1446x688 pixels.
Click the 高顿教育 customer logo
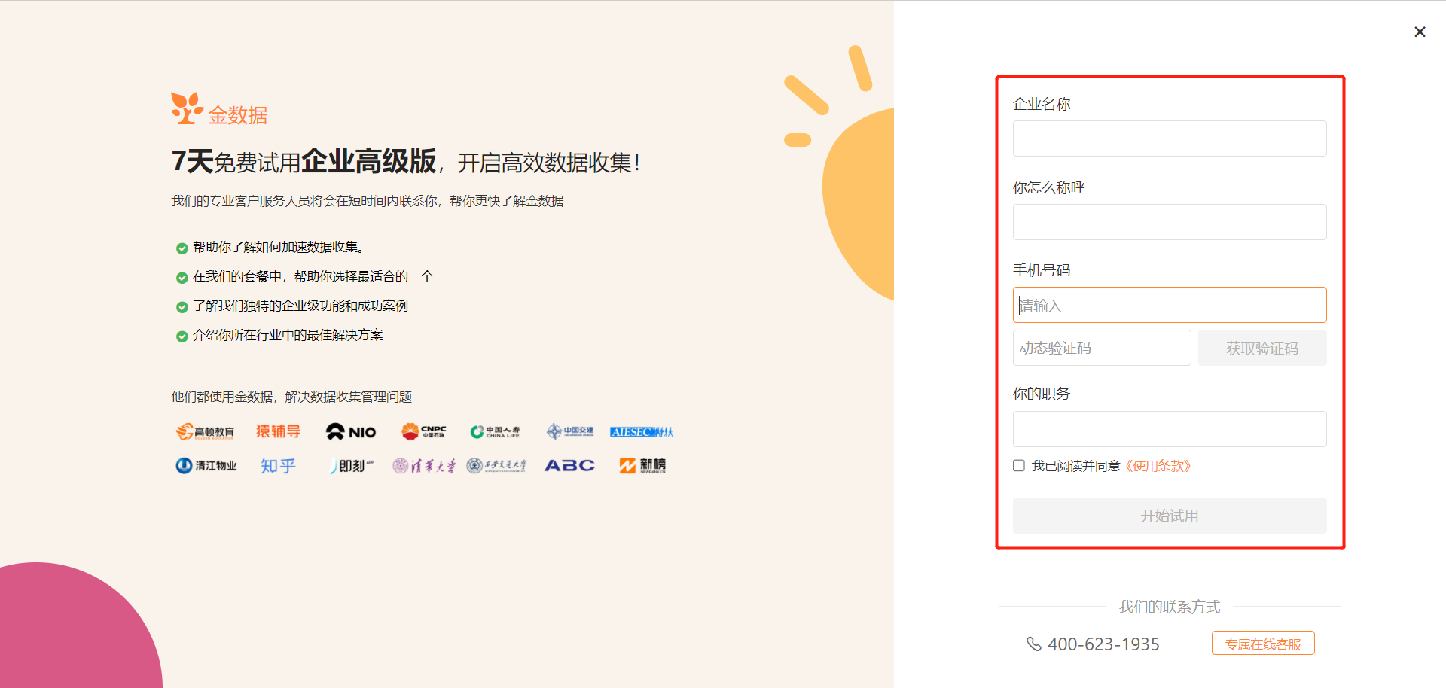pos(206,431)
